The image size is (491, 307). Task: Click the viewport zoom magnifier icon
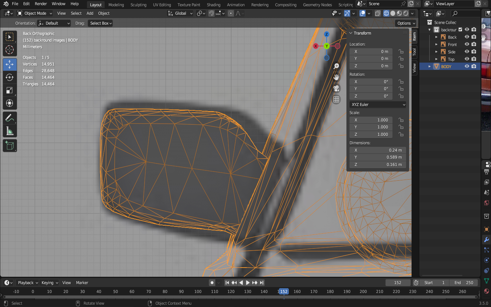(x=336, y=66)
